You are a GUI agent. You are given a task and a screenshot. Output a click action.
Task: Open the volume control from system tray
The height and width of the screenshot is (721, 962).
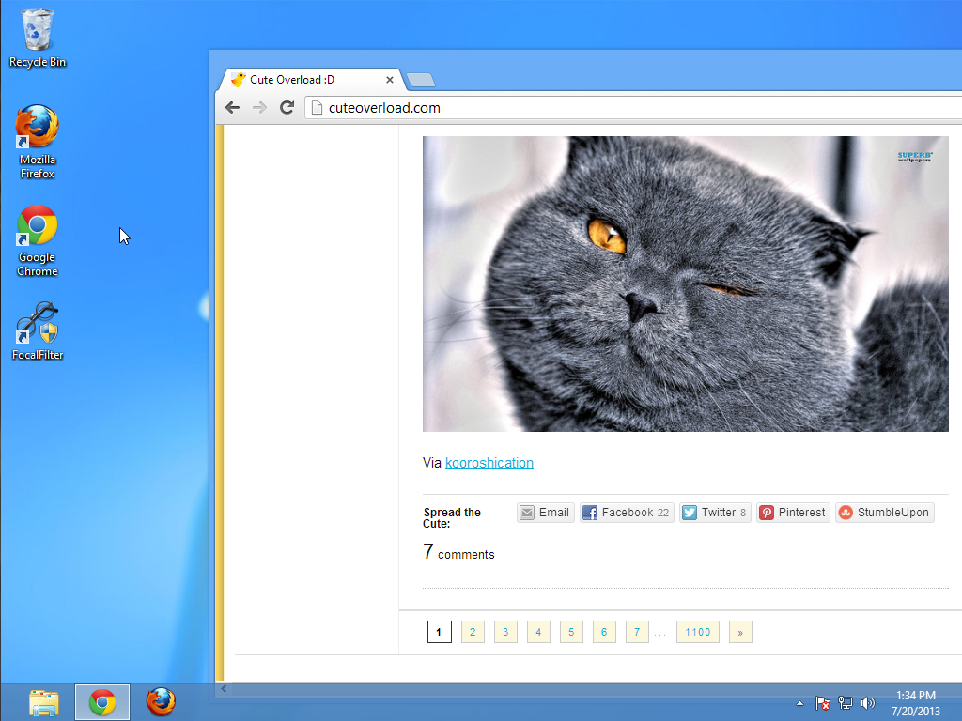tap(867, 702)
